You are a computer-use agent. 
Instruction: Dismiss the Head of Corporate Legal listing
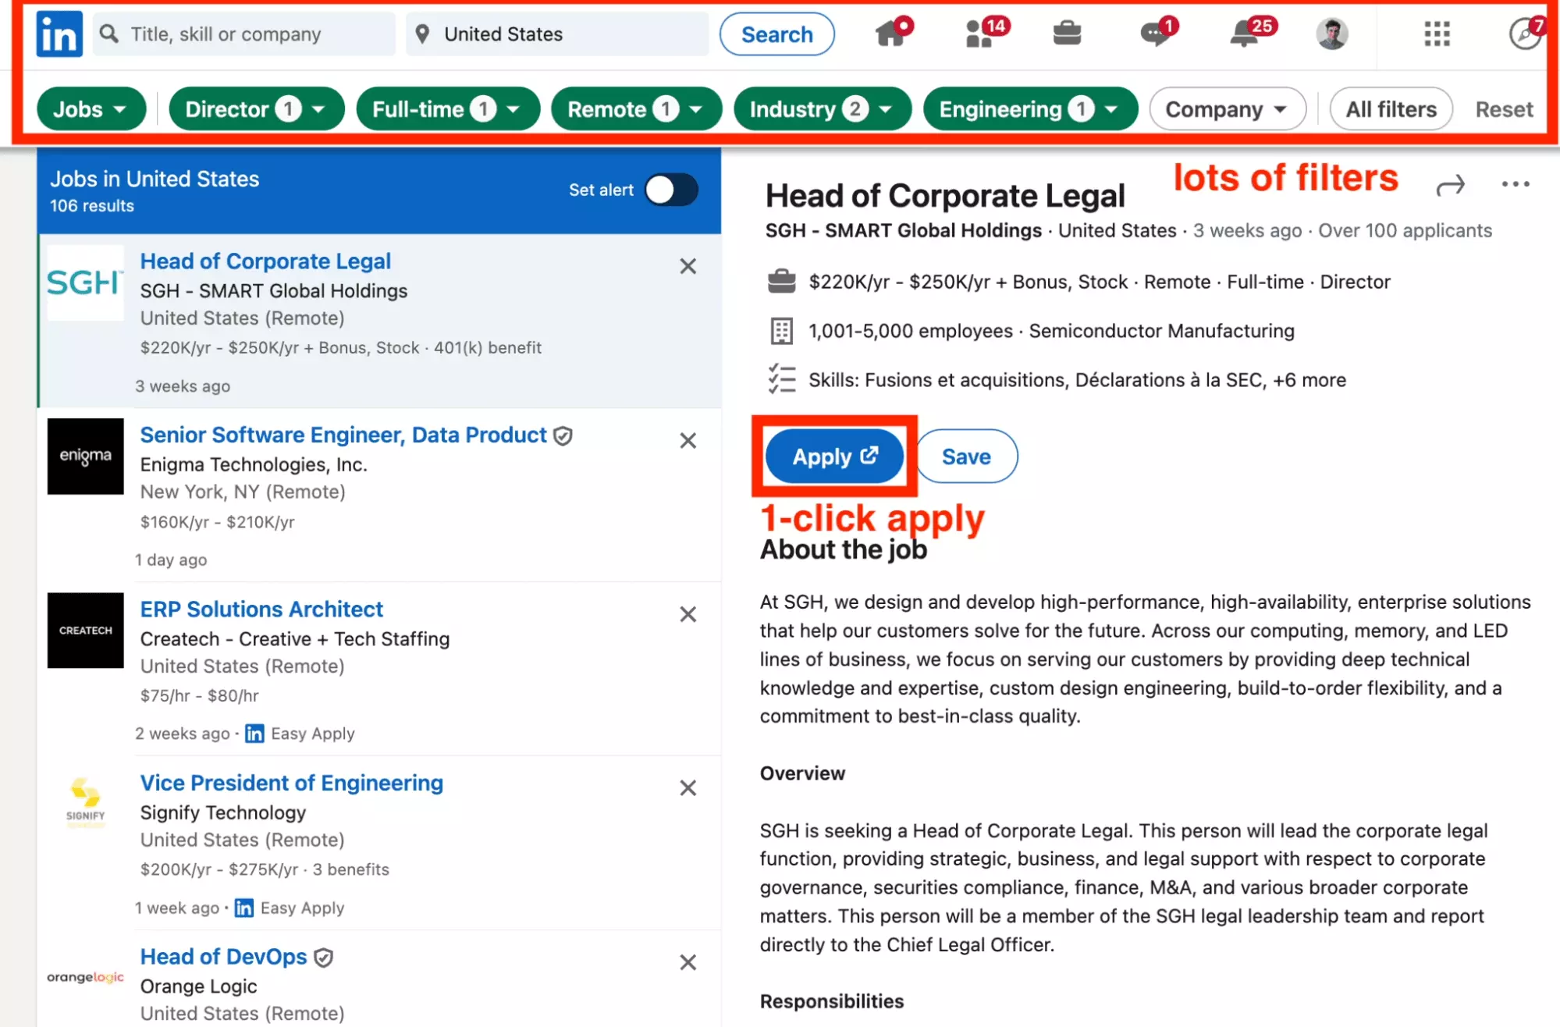pyautogui.click(x=688, y=266)
